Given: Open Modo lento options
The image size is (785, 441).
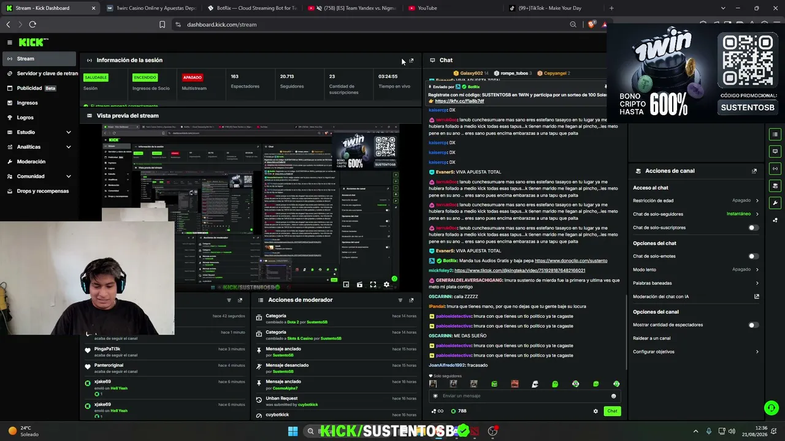Looking at the screenshot, I should [696, 269].
